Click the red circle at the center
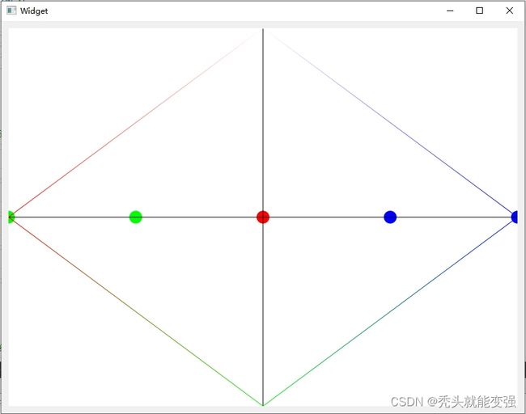The width and height of the screenshot is (526, 414). (x=263, y=217)
